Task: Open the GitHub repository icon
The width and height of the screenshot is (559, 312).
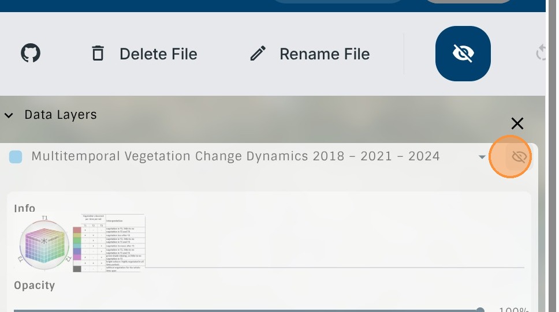Action: pyautogui.click(x=31, y=54)
